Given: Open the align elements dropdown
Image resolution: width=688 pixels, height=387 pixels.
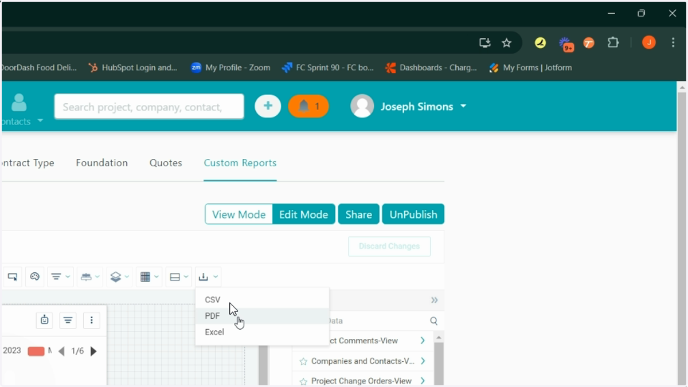Looking at the screenshot, I should click(89, 277).
